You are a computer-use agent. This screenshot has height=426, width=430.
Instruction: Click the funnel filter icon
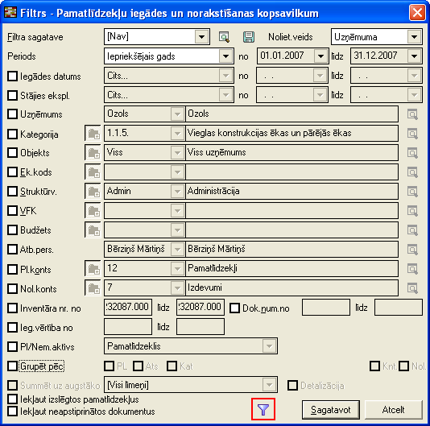[x=263, y=409]
